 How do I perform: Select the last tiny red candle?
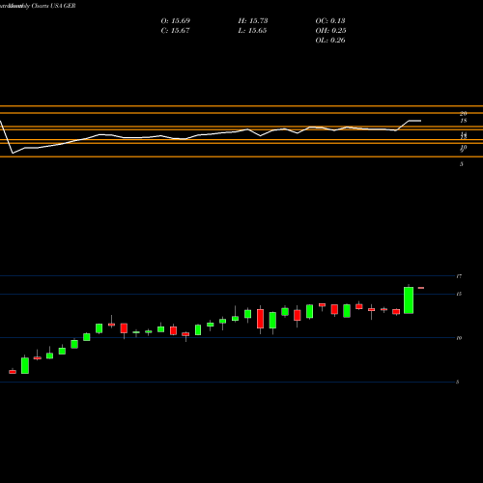[421, 288]
